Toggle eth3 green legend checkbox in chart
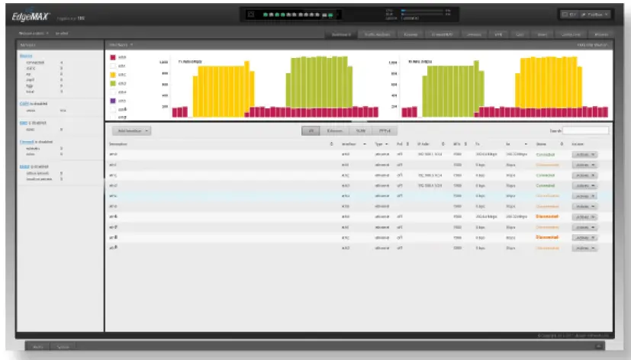Screen dimensions: 631x360 tap(113, 83)
